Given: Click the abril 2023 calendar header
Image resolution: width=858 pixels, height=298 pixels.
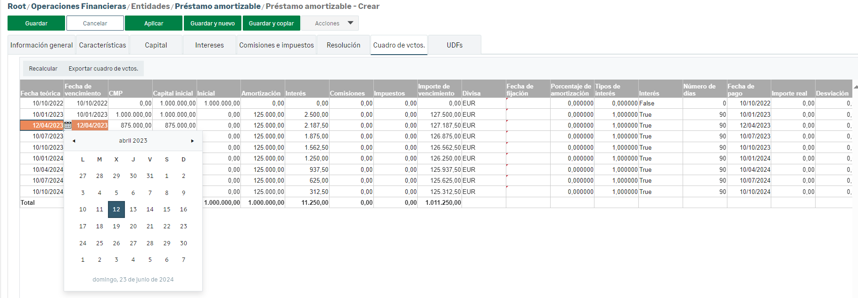Looking at the screenshot, I should 133,141.
